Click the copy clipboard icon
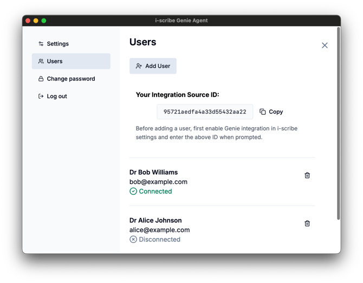The image size is (363, 283). click(263, 111)
